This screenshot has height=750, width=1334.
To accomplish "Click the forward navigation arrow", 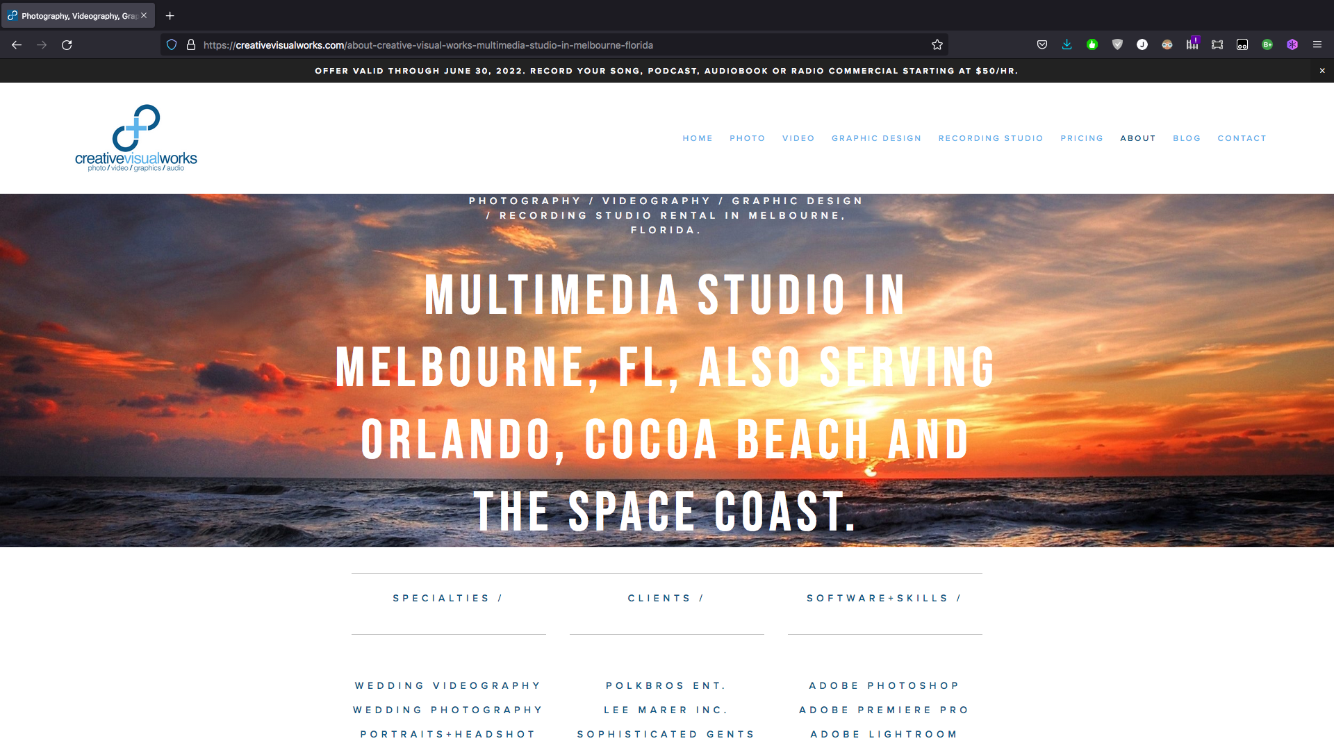I will tap(42, 45).
